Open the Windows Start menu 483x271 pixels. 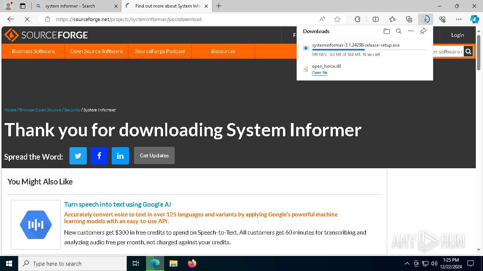click(x=9, y=263)
